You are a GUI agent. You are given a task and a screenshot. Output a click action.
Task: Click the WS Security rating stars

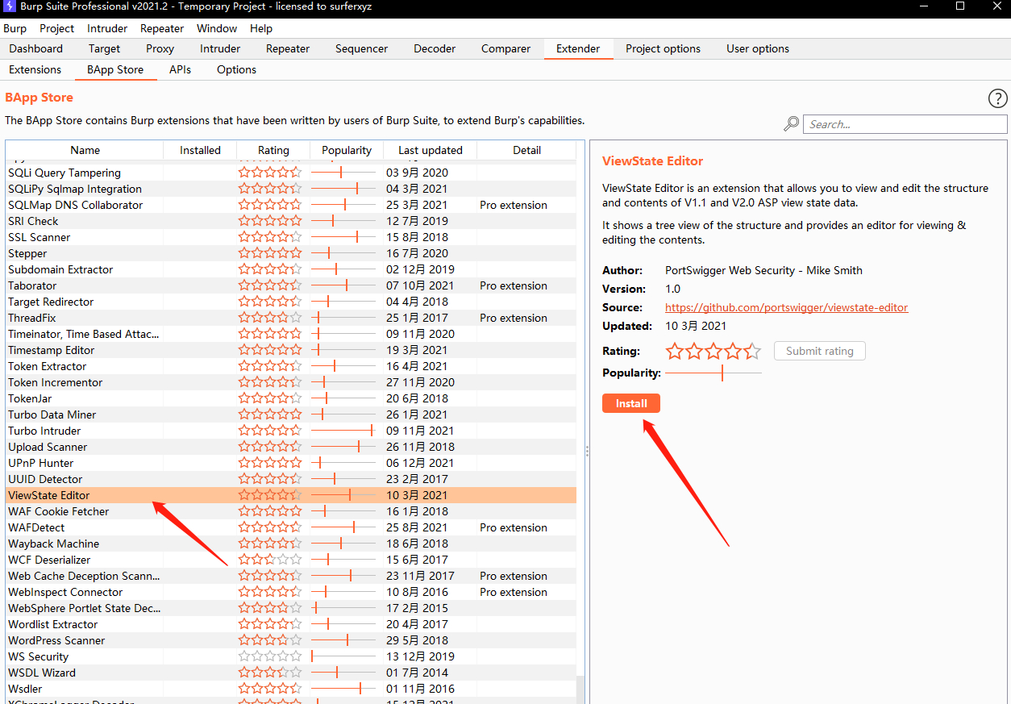click(x=270, y=656)
